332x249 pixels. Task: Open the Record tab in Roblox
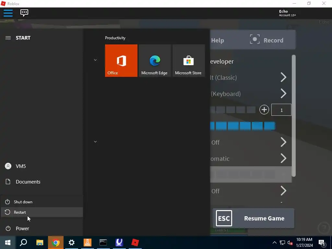click(267, 40)
